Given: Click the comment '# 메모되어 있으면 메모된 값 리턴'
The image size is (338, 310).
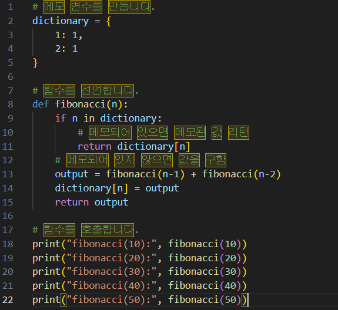Looking at the screenshot, I should click(x=163, y=133).
